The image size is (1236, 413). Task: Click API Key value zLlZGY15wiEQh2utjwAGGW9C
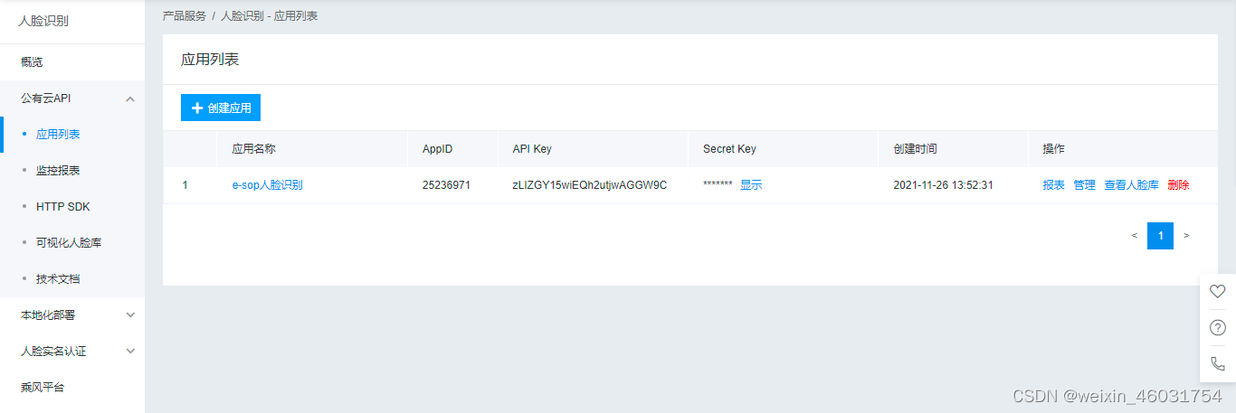589,185
